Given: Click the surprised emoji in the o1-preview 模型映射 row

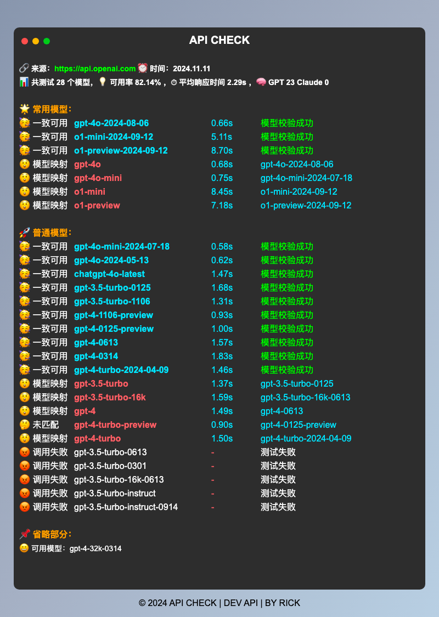Looking at the screenshot, I should (24, 205).
